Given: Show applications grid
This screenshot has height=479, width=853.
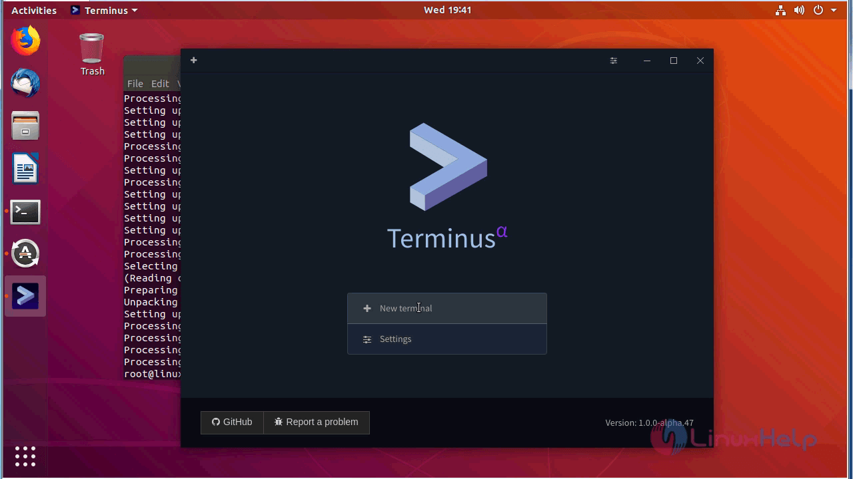Looking at the screenshot, I should [25, 456].
